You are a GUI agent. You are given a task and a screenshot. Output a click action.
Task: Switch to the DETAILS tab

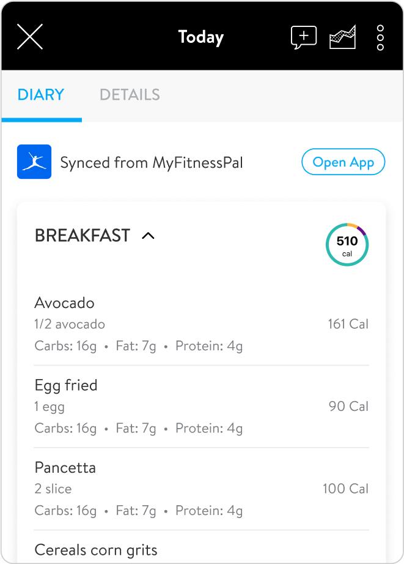[130, 95]
